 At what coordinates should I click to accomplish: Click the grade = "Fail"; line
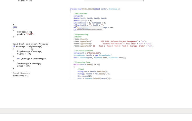coord(26,34)
